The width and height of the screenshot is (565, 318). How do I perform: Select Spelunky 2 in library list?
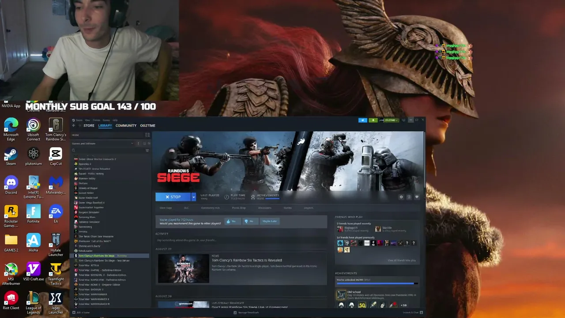click(x=85, y=164)
